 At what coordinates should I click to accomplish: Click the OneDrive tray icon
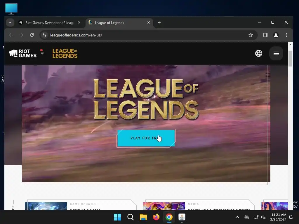point(247,217)
